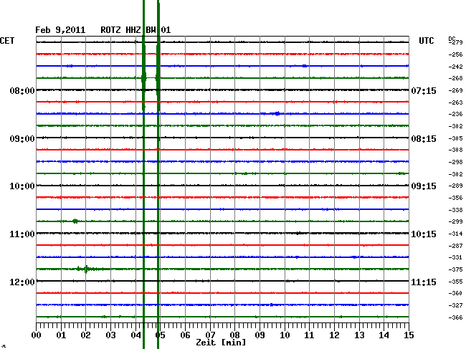Click the DC offset value "-263"
Screen dimensions: 466x354
point(455,102)
